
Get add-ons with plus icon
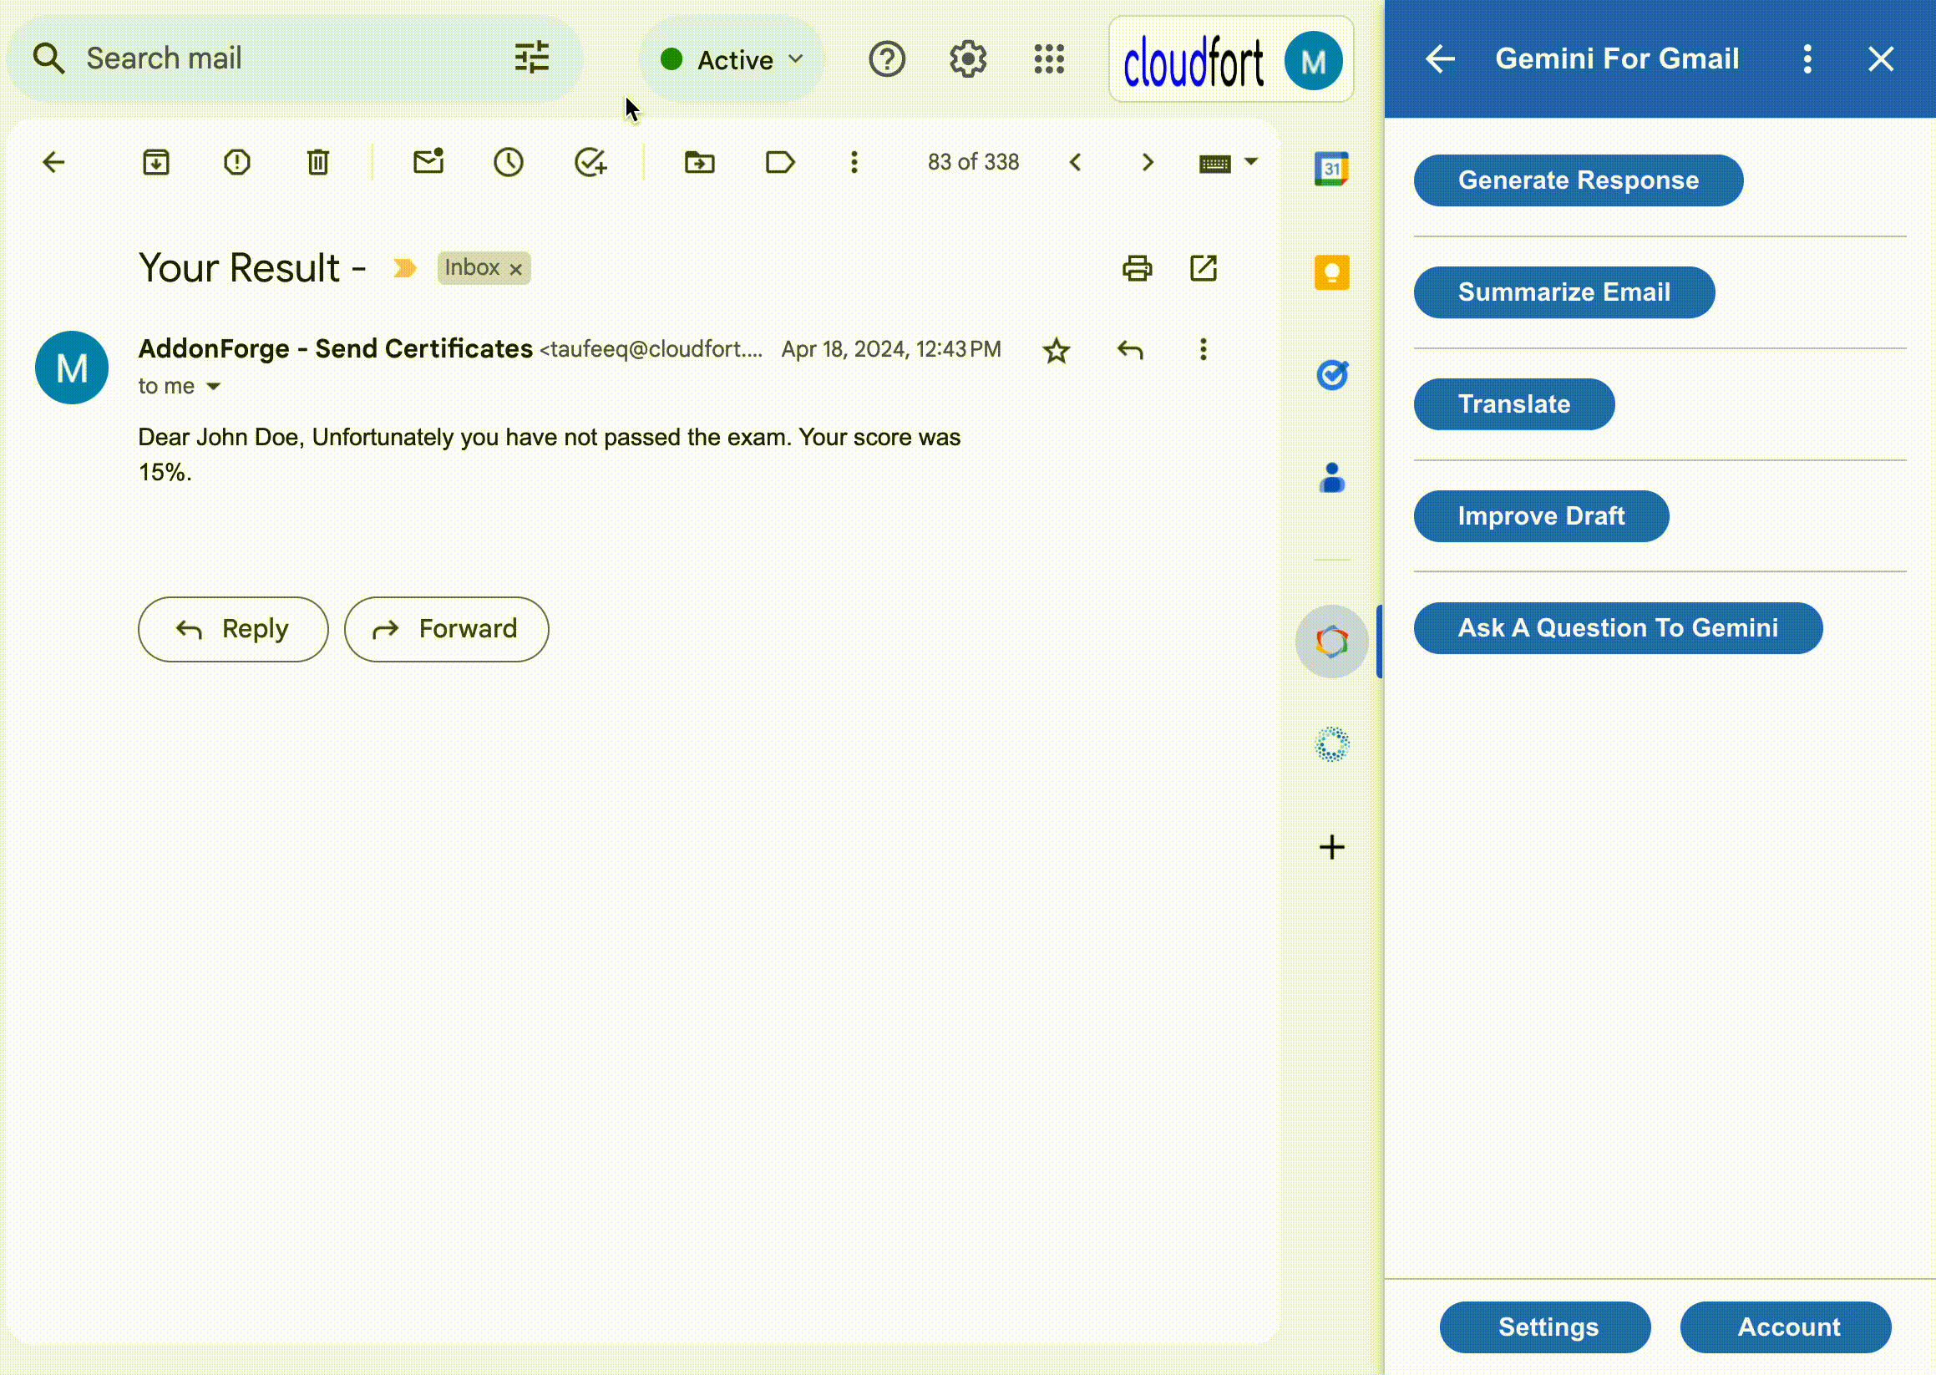pyautogui.click(x=1331, y=848)
